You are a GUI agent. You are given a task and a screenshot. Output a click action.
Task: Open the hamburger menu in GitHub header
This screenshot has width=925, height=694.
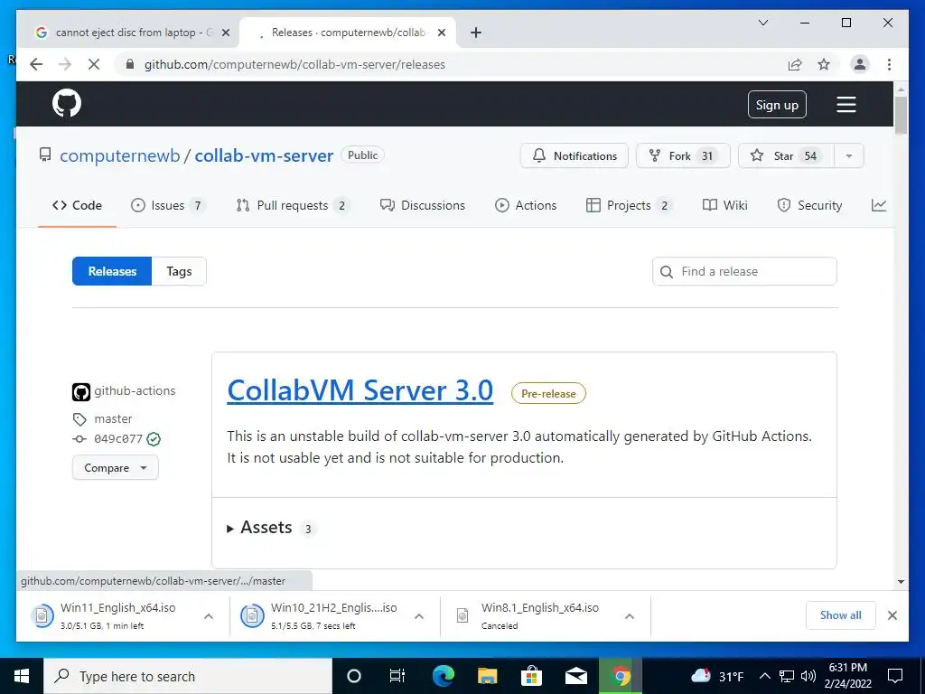846,105
